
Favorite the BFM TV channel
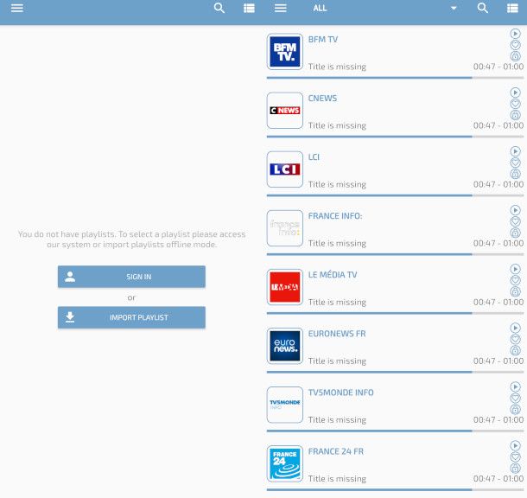coord(515,45)
